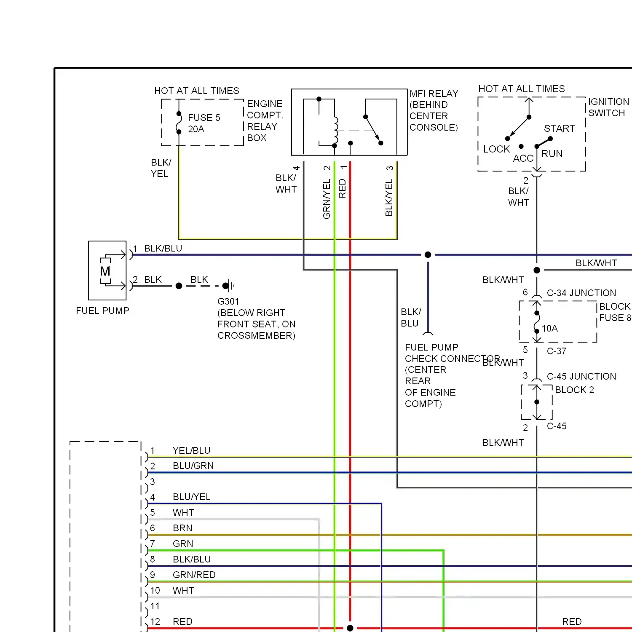Viewport: 632px width, 632px height.
Task: Click the "C-34 JUNCTION" label
Action: pos(581,293)
